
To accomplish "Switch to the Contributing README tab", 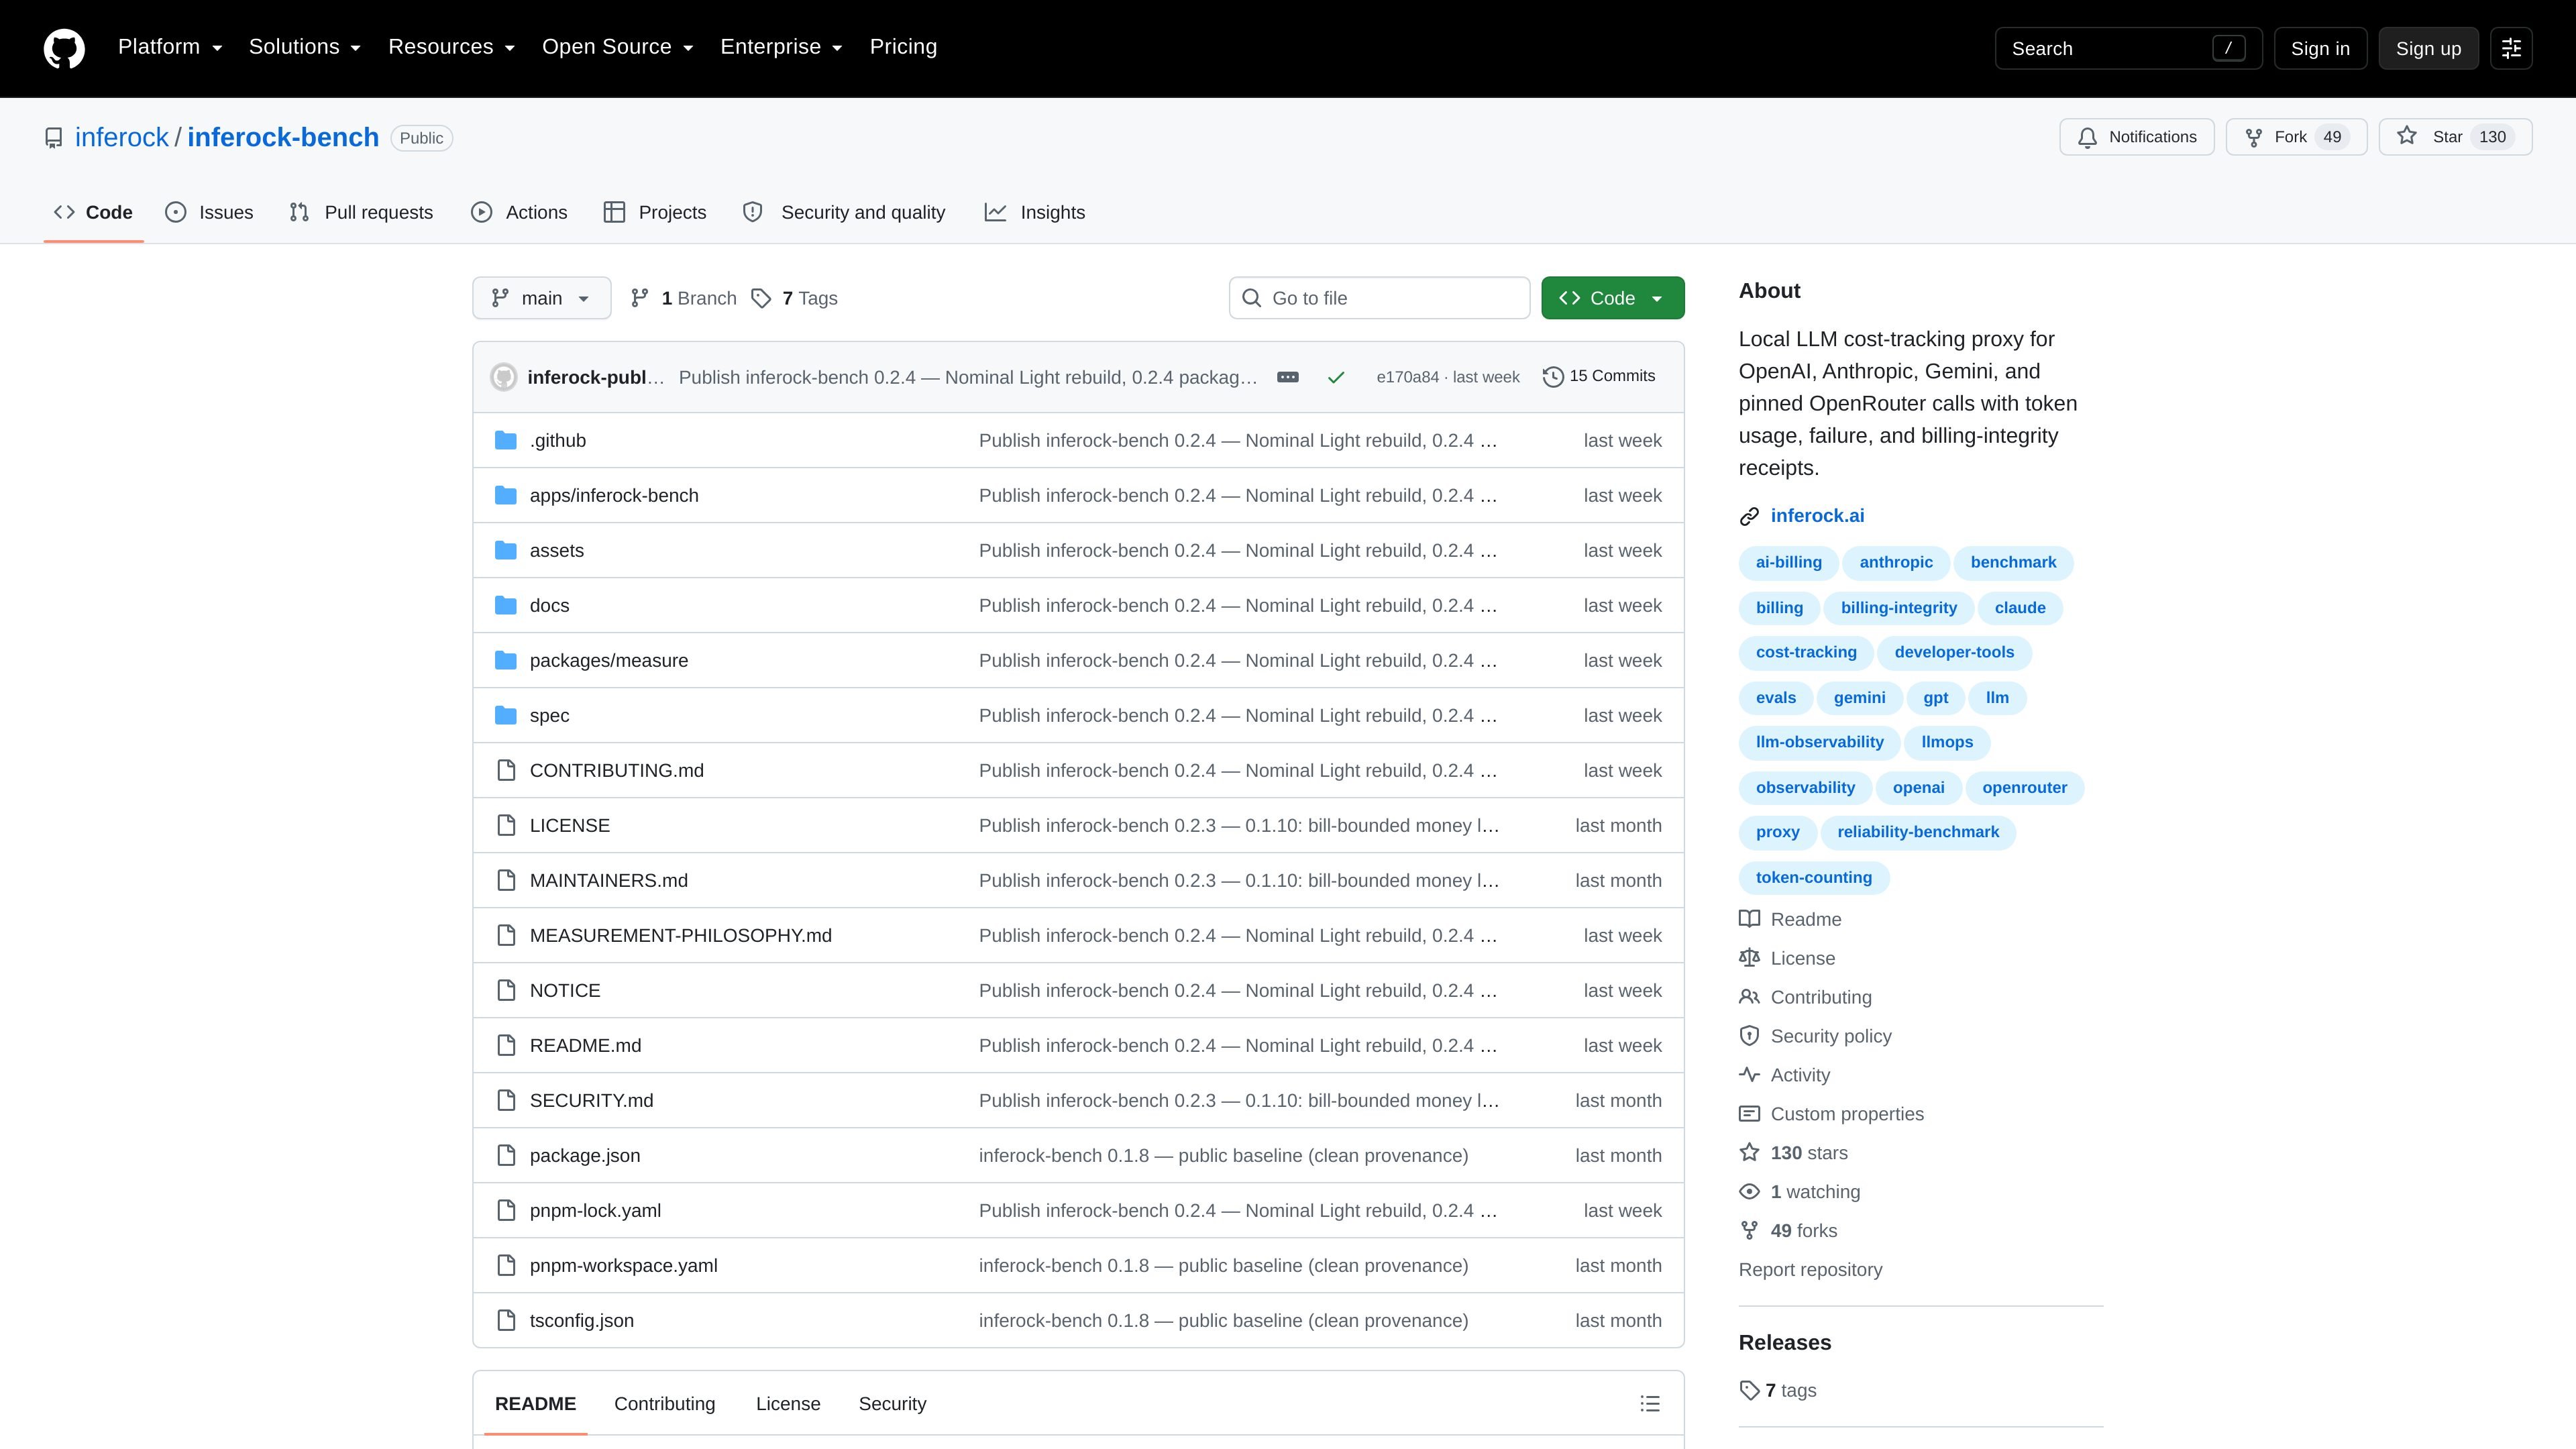I will (x=664, y=1404).
